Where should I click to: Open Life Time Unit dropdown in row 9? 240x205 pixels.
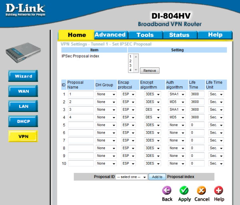(x=216, y=156)
